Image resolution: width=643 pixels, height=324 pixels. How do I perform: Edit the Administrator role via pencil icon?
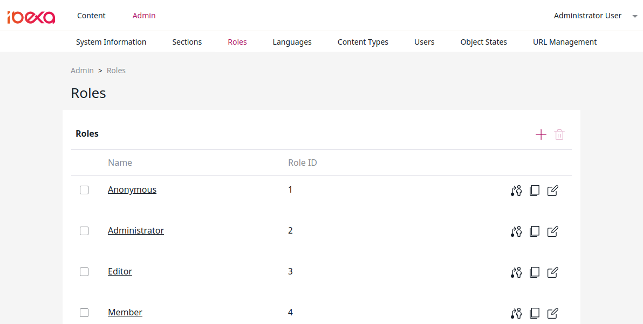pyautogui.click(x=553, y=231)
